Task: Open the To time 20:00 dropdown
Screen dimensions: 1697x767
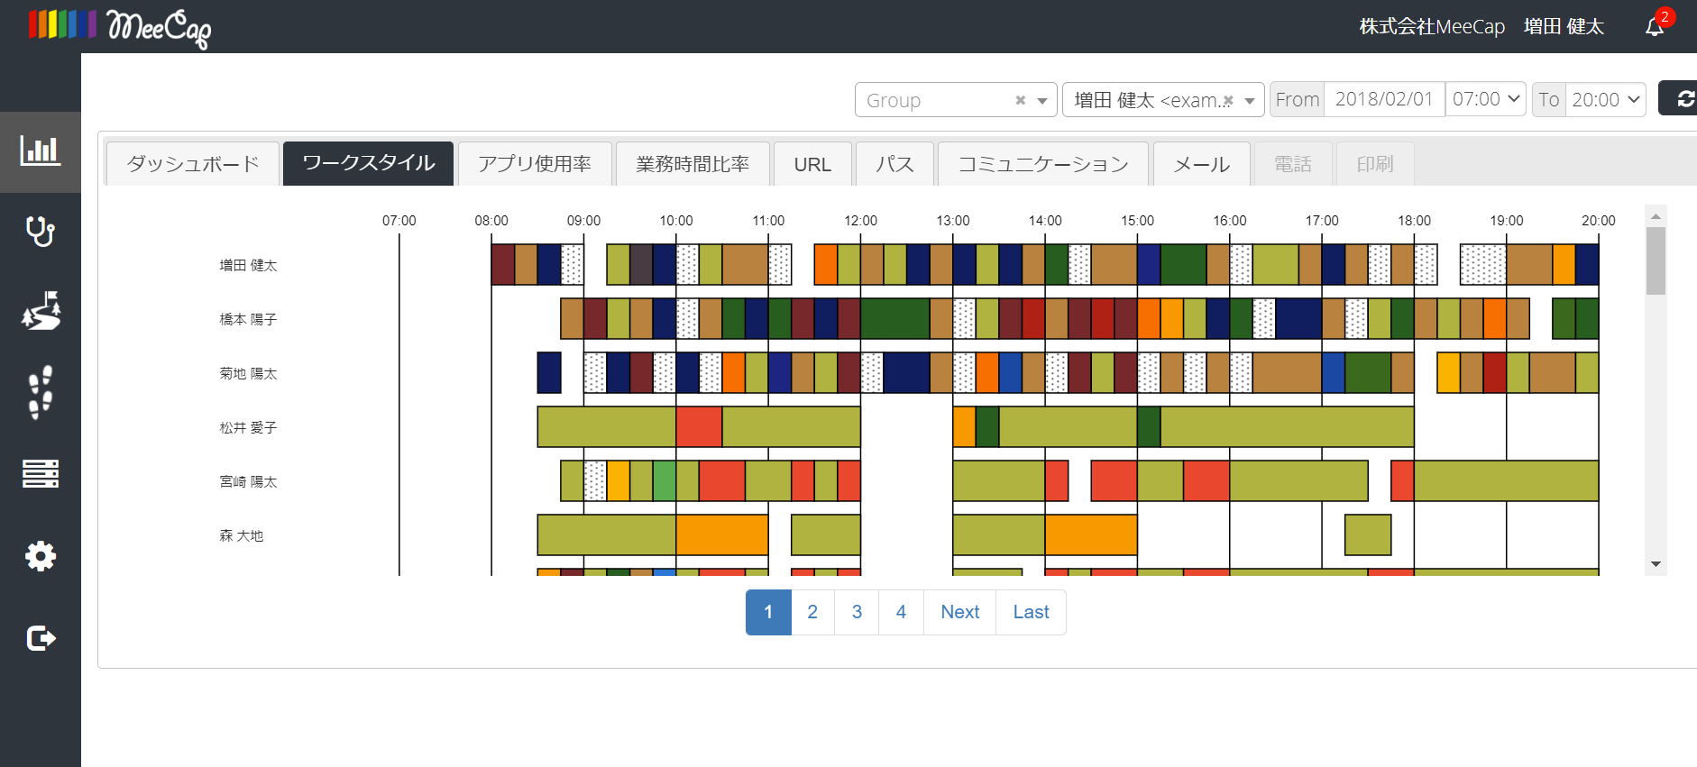Action: (x=1606, y=99)
